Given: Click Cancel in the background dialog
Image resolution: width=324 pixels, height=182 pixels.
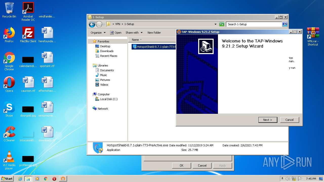Looking at the screenshot, I should click(x=202, y=166).
